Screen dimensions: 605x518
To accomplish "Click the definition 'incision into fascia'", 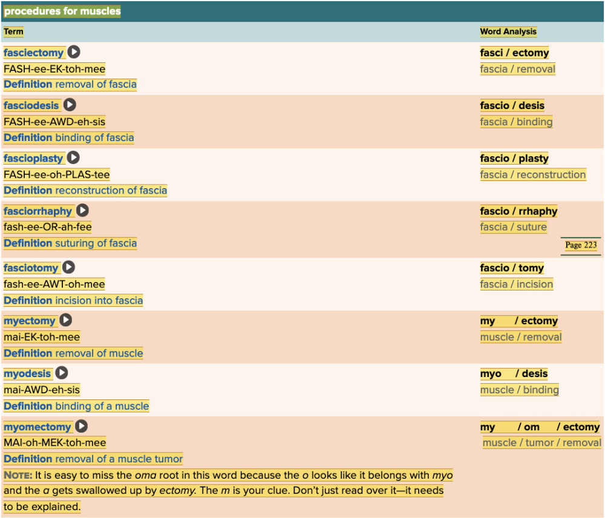I will point(99,301).
